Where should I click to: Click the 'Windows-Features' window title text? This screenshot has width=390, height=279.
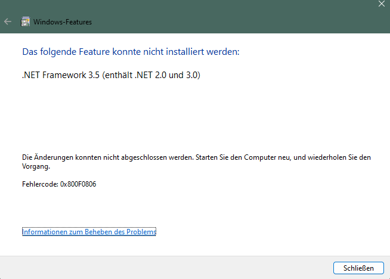pos(63,22)
